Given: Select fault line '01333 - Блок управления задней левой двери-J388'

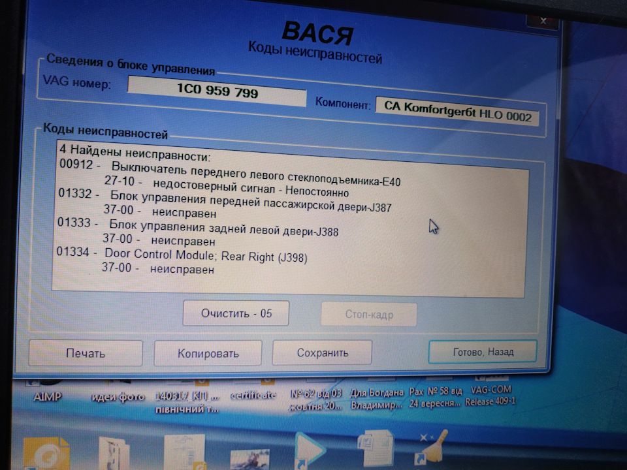Looking at the screenshot, I should point(198,227).
